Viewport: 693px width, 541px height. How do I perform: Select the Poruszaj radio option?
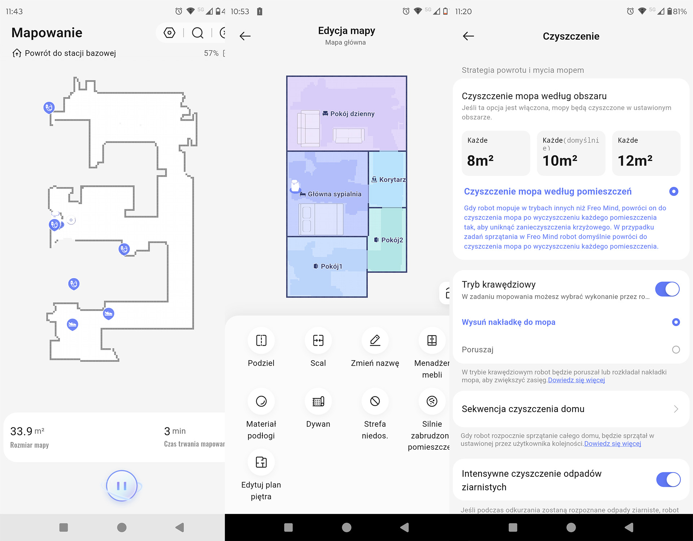pos(676,349)
